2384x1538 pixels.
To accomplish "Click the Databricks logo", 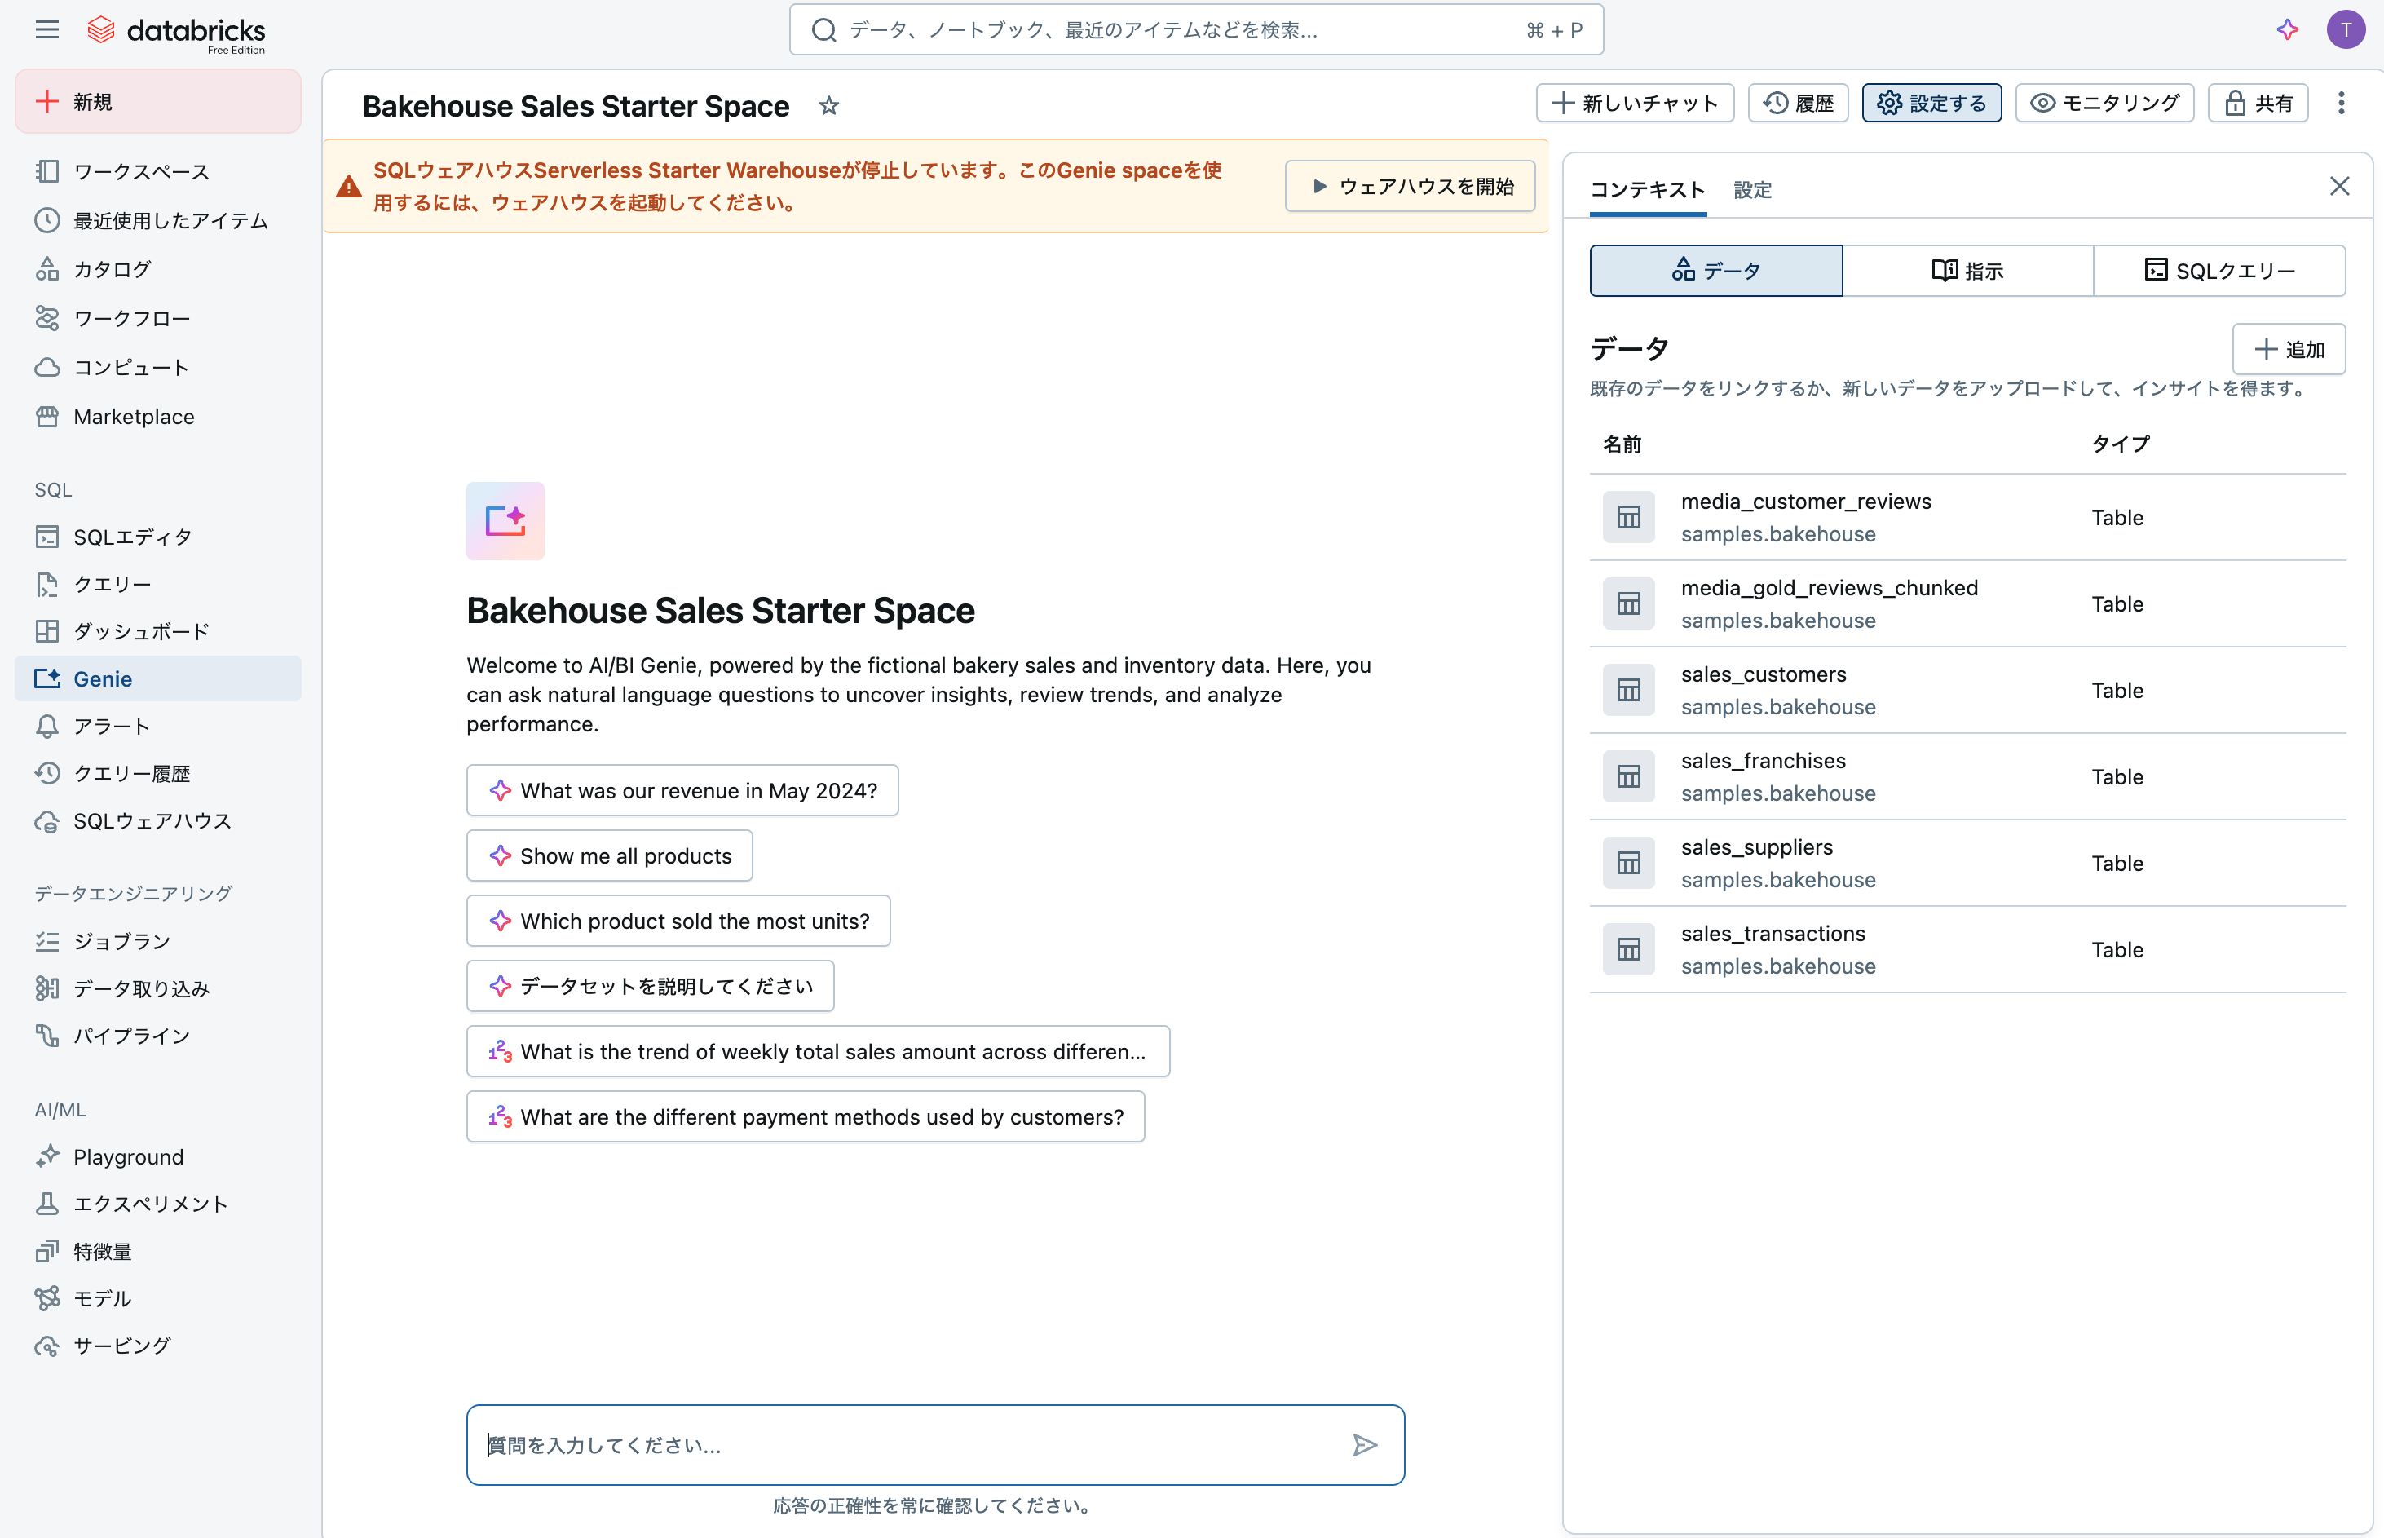I will tap(177, 32).
